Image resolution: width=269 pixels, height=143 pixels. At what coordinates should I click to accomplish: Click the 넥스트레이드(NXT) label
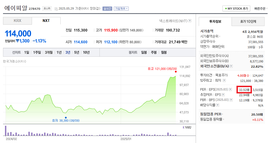click(x=173, y=21)
